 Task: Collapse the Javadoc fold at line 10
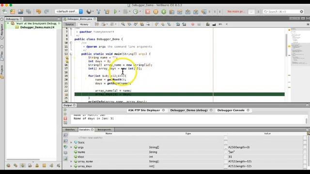click(71, 43)
